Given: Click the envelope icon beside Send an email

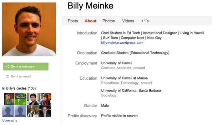Looking at the screenshot, I should [x=7, y=76].
